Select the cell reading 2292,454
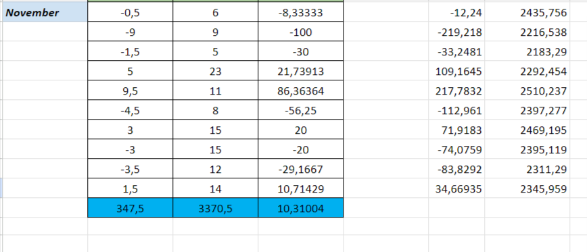Viewport: 587px width, 252px height. [x=527, y=71]
